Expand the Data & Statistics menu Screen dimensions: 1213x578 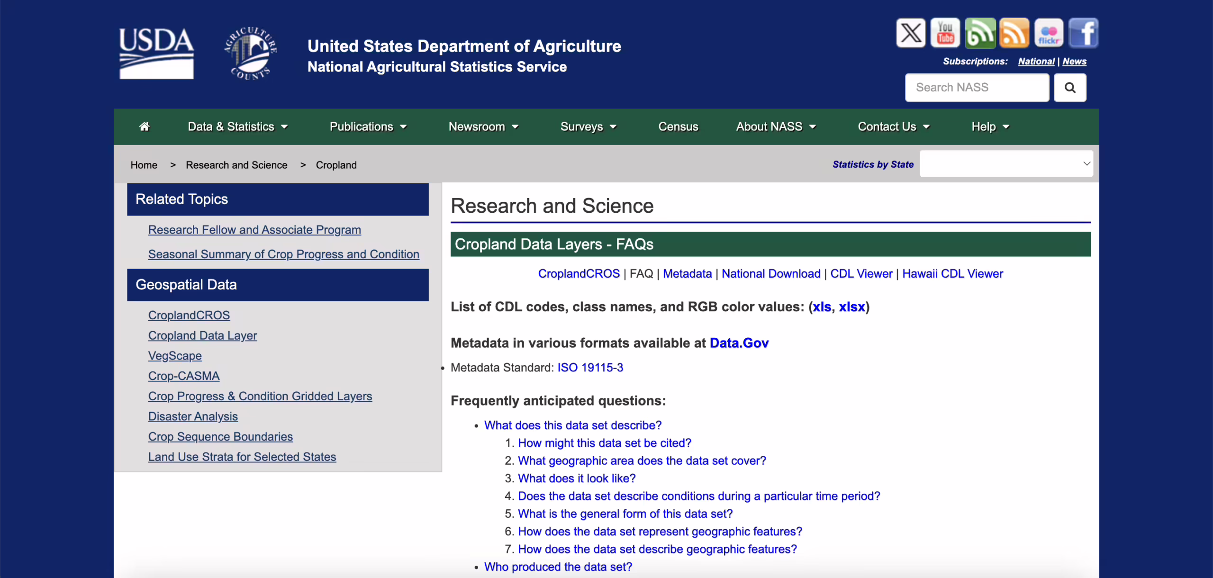point(237,126)
